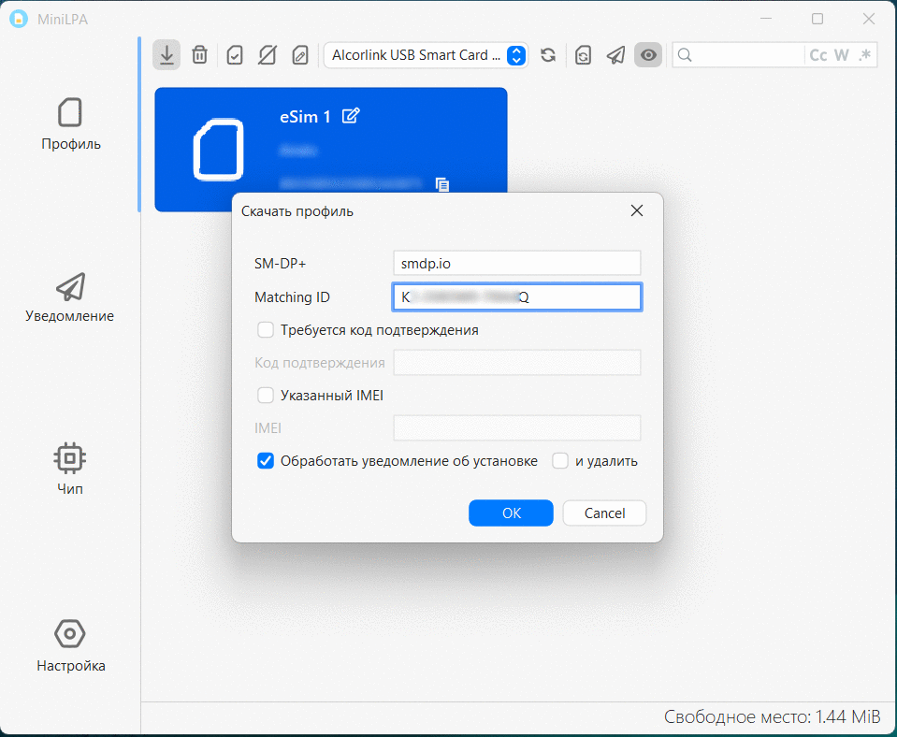897x737 pixels.
Task: Toggle the eye visibility button in toolbar
Action: click(x=648, y=55)
